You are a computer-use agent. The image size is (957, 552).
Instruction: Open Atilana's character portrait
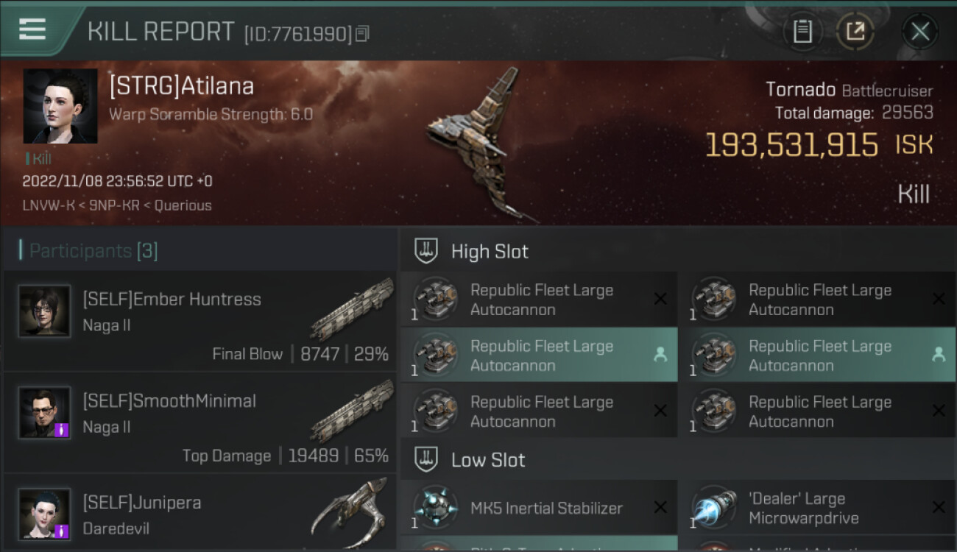tap(60, 106)
